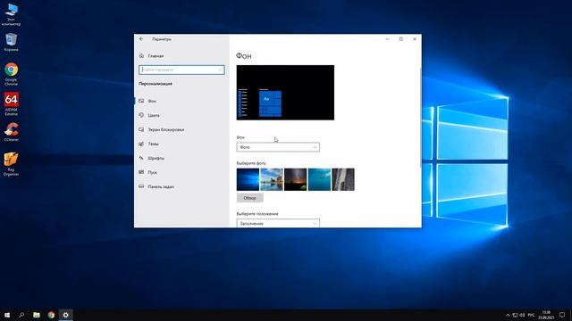
Task: Click the Обзор browse button
Action: pyautogui.click(x=250, y=198)
